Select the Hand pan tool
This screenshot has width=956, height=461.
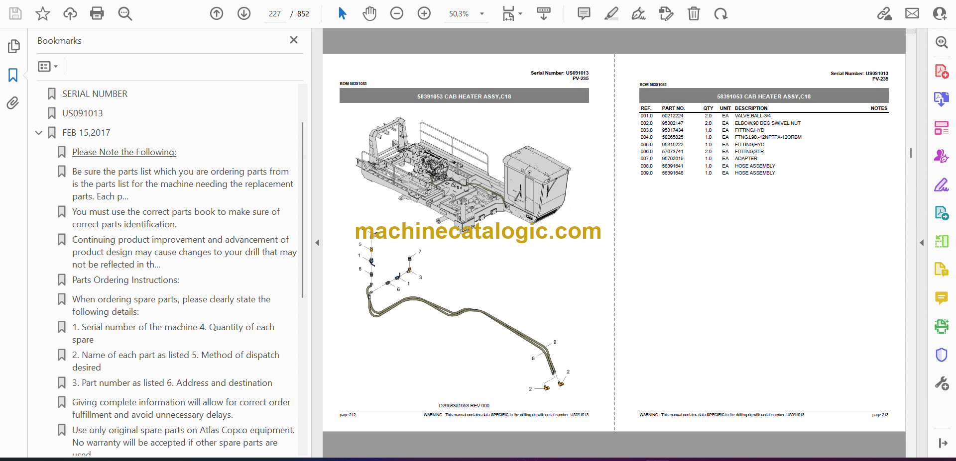369,13
